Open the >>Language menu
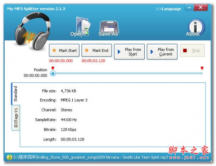Viewport: 216px width, 166px height. pos(168,9)
